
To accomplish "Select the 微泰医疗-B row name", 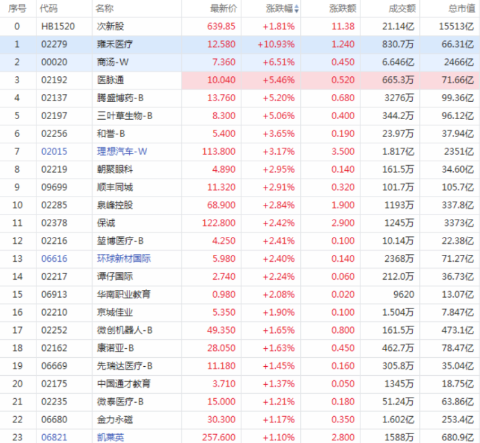I will pos(120,401).
